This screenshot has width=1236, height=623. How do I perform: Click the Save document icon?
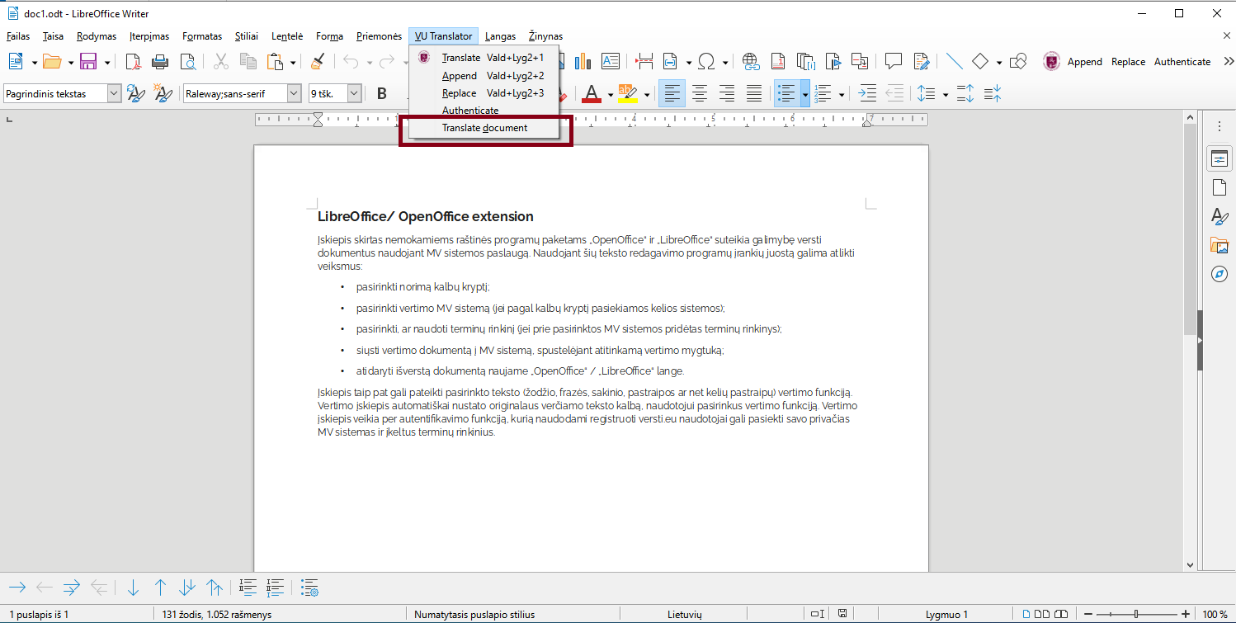88,61
